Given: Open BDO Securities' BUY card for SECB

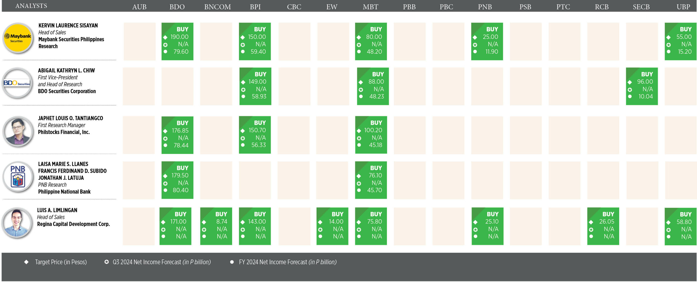Looking at the screenshot, I should click(641, 86).
